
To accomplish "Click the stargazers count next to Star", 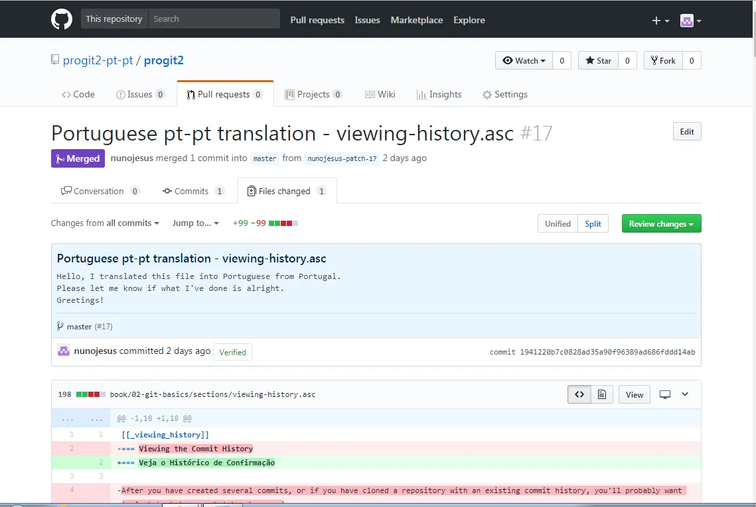I will tap(627, 61).
